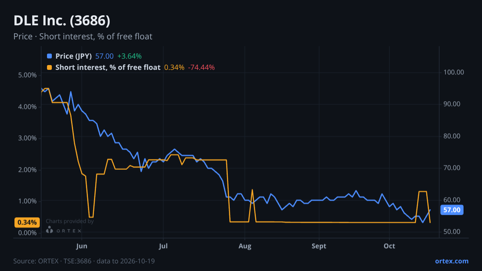Open the ortex.com link

pyautogui.click(x=452, y=261)
